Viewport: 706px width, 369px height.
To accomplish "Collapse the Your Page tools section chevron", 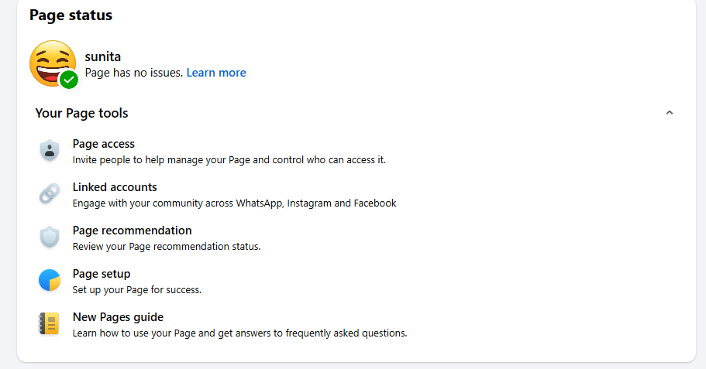I will pyautogui.click(x=670, y=113).
